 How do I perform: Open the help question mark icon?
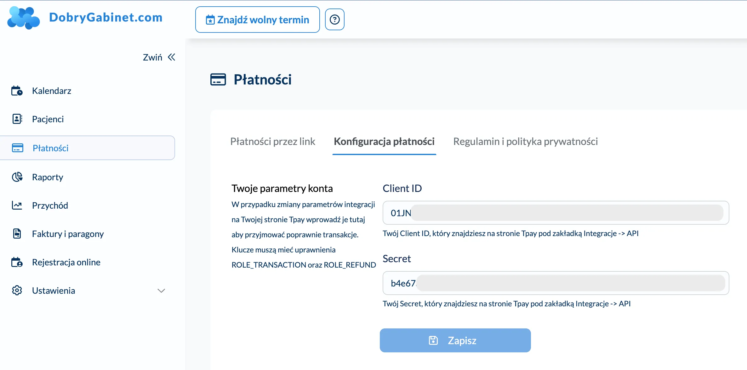coord(334,20)
